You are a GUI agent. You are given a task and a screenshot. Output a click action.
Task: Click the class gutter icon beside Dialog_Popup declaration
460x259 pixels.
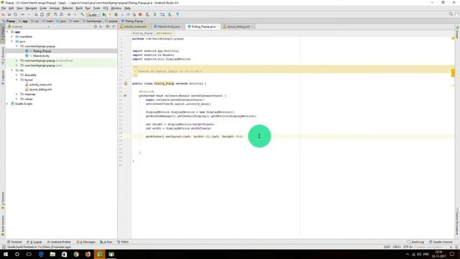[x=126, y=83]
